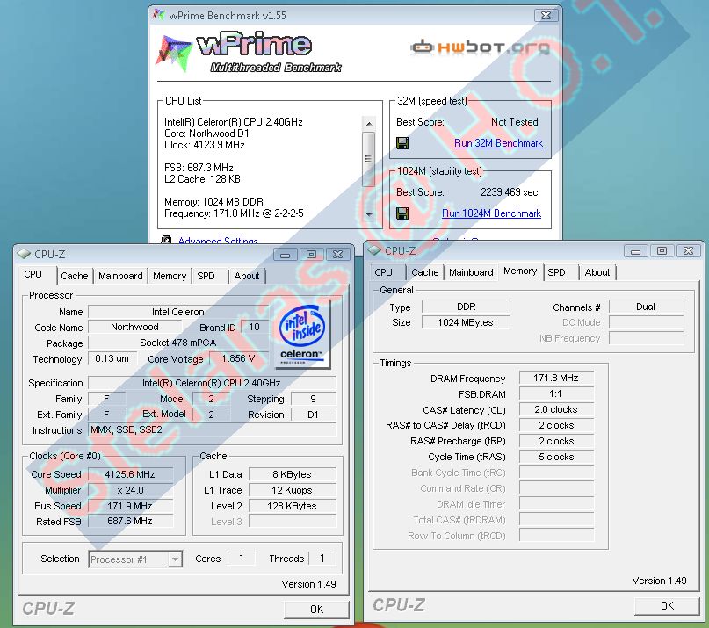Click the memory Size 1024 MBytes field
709x628 pixels.
(466, 322)
